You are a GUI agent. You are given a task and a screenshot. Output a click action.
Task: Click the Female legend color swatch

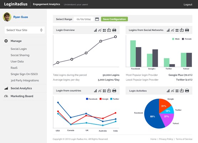coord(183,39)
